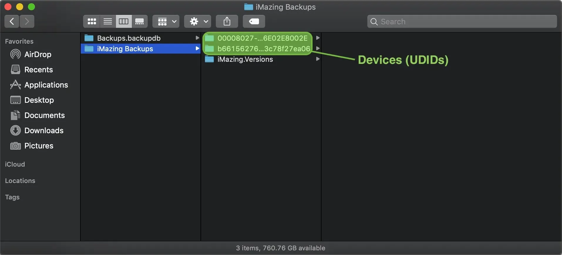Switch to list view
Viewport: 562px width, 255px height.
(108, 21)
